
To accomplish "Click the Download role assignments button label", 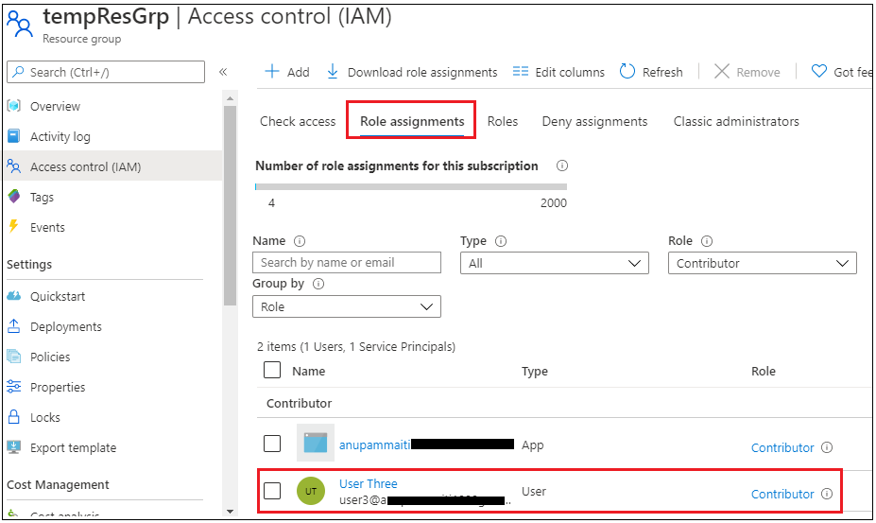I will click(x=422, y=72).
